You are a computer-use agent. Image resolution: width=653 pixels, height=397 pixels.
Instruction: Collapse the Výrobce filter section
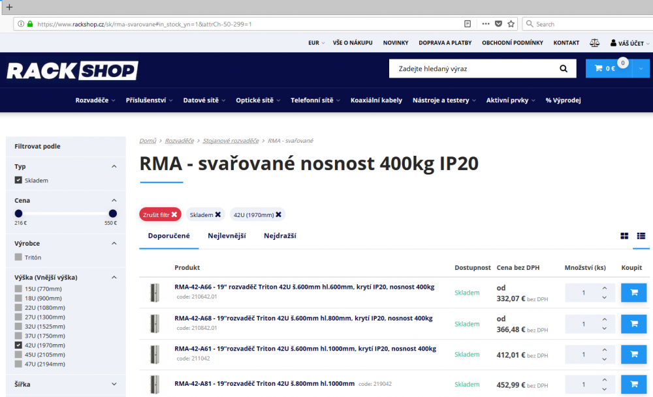tap(114, 243)
